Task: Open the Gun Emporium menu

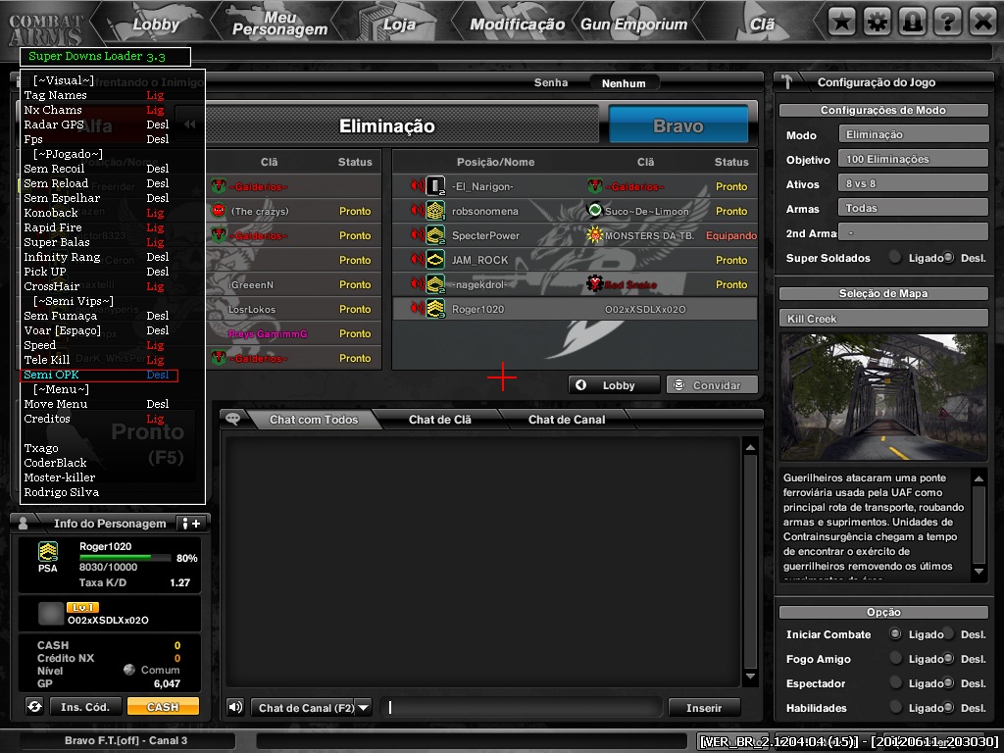Action: [632, 22]
